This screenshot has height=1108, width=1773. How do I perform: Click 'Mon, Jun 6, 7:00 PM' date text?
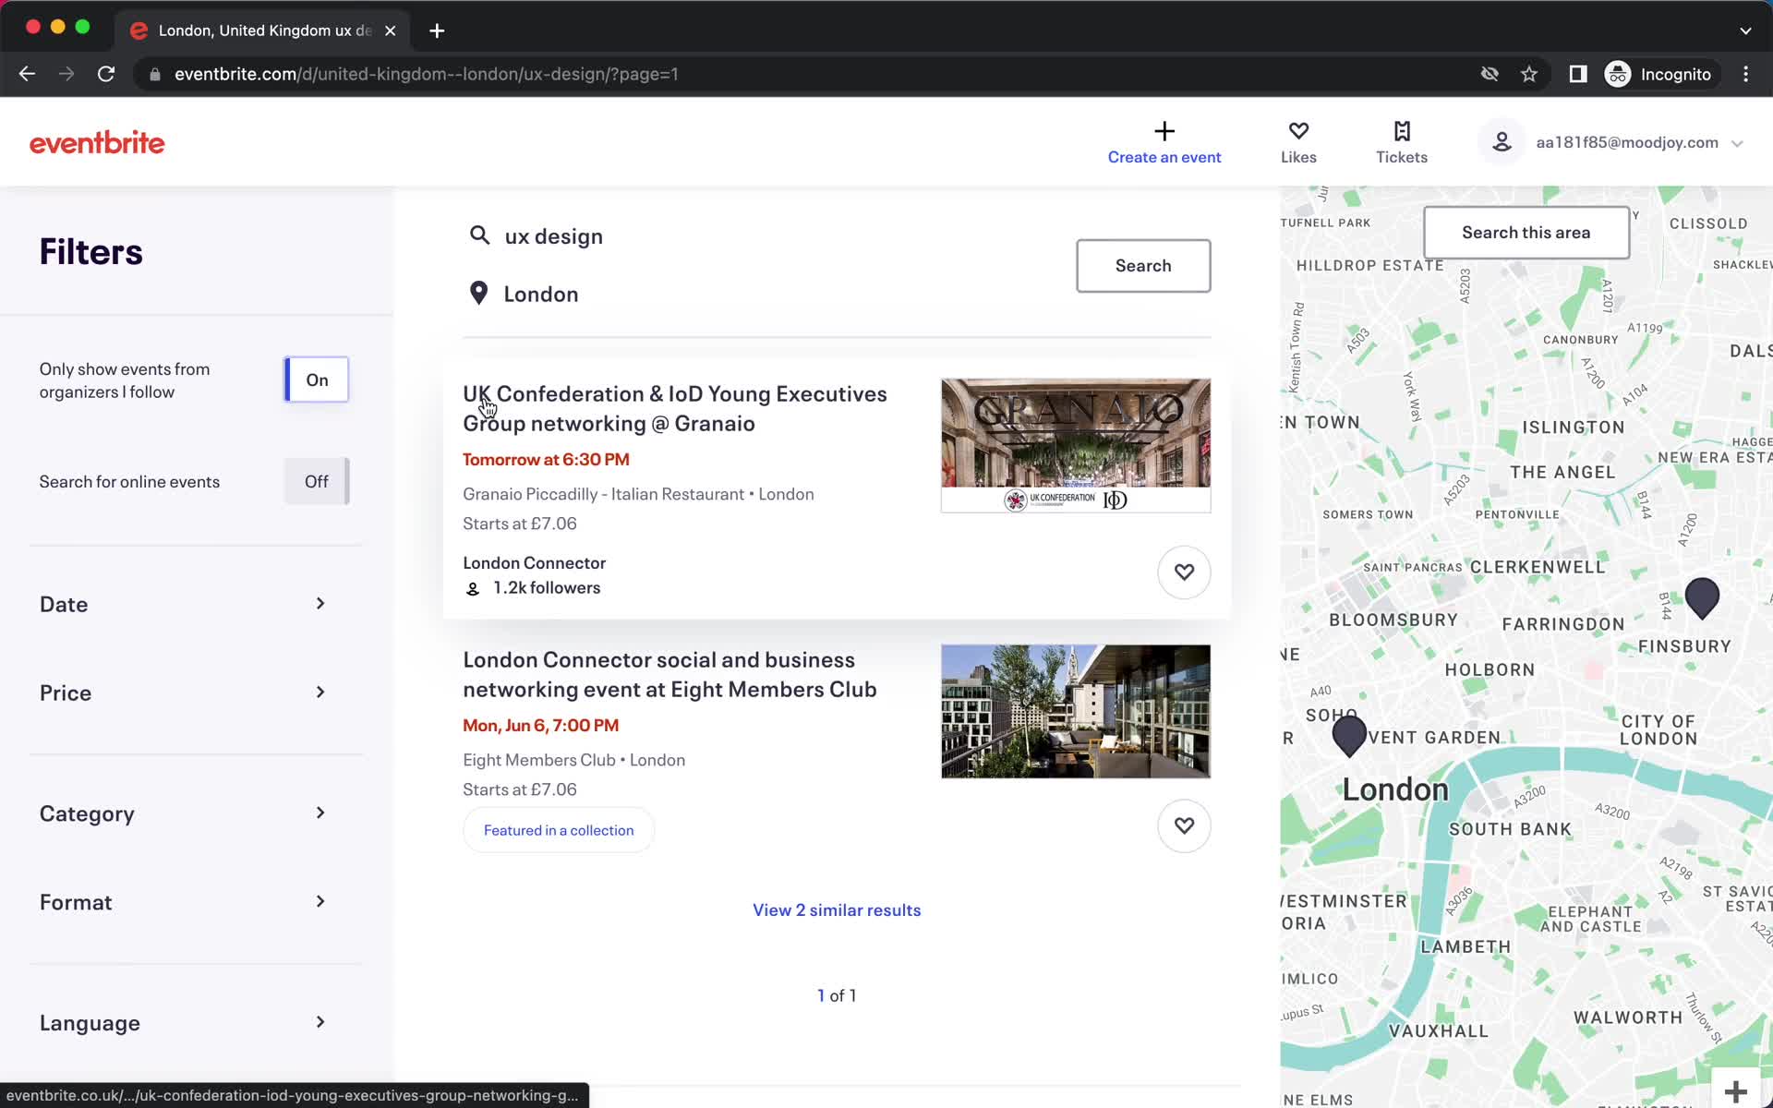point(540,725)
